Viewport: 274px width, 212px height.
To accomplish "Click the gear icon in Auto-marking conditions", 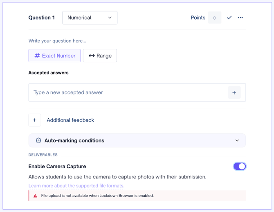I will 38,140.
